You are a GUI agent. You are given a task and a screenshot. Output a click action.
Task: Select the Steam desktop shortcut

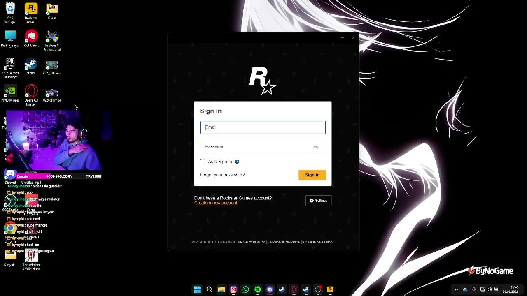31,67
